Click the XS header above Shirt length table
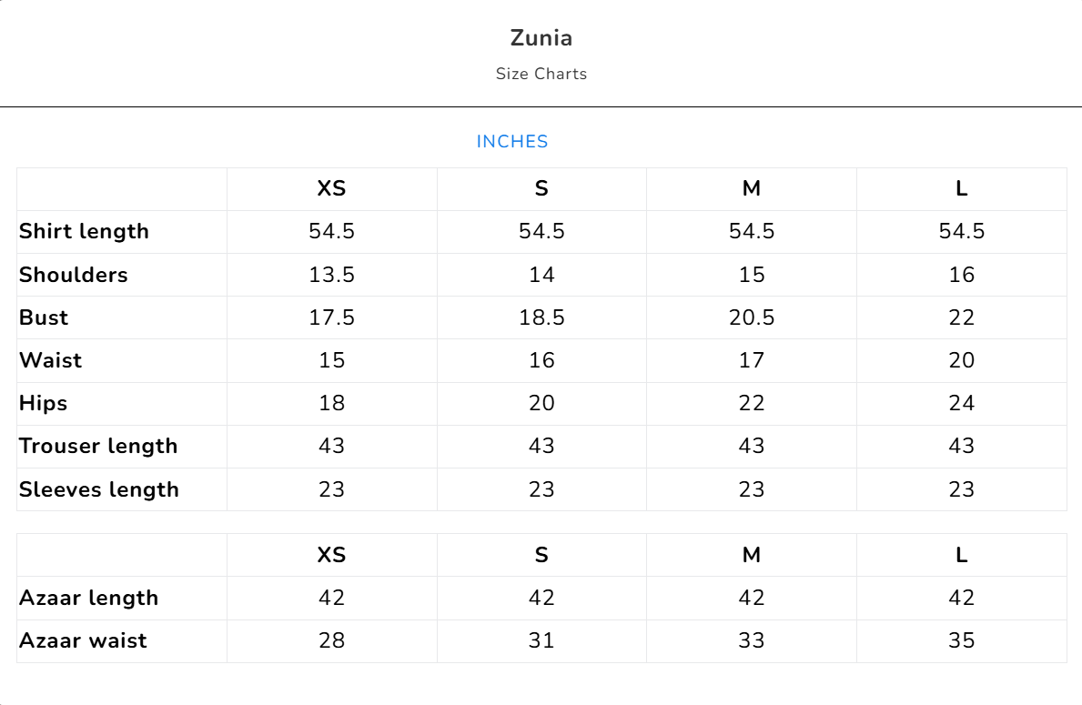 (x=331, y=189)
